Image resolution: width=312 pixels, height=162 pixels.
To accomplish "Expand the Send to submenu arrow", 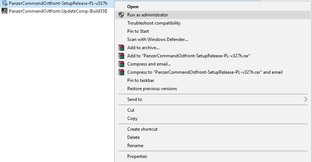I will coord(306,99).
